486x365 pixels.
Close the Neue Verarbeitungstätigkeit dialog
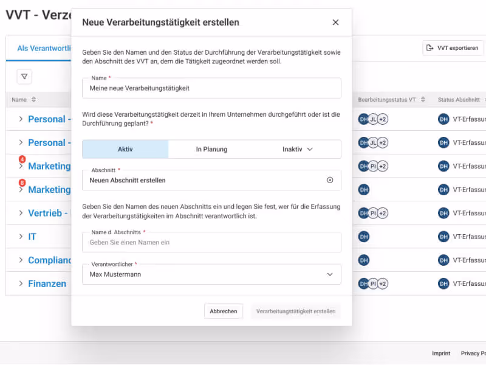[335, 23]
